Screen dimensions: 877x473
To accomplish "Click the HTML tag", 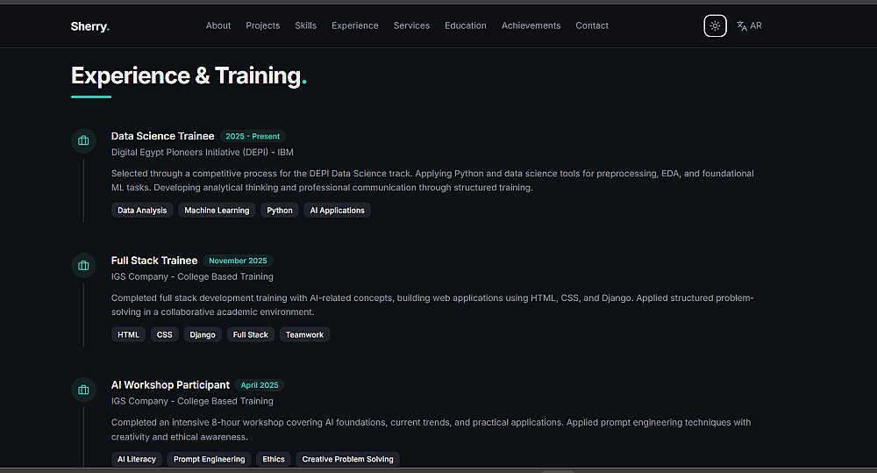I will coord(128,334).
